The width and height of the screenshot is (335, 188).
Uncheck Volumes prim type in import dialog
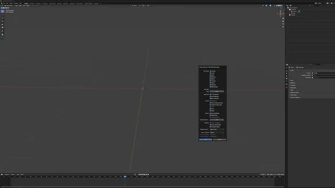(210, 81)
